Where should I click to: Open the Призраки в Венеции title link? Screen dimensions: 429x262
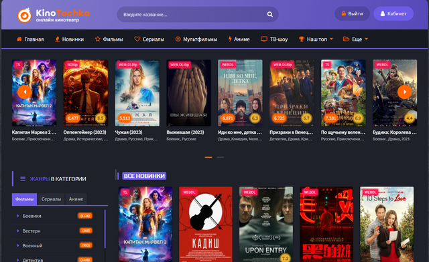click(292, 132)
